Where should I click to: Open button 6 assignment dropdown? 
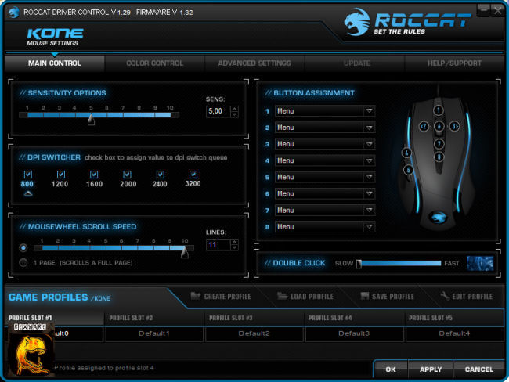coord(369,194)
